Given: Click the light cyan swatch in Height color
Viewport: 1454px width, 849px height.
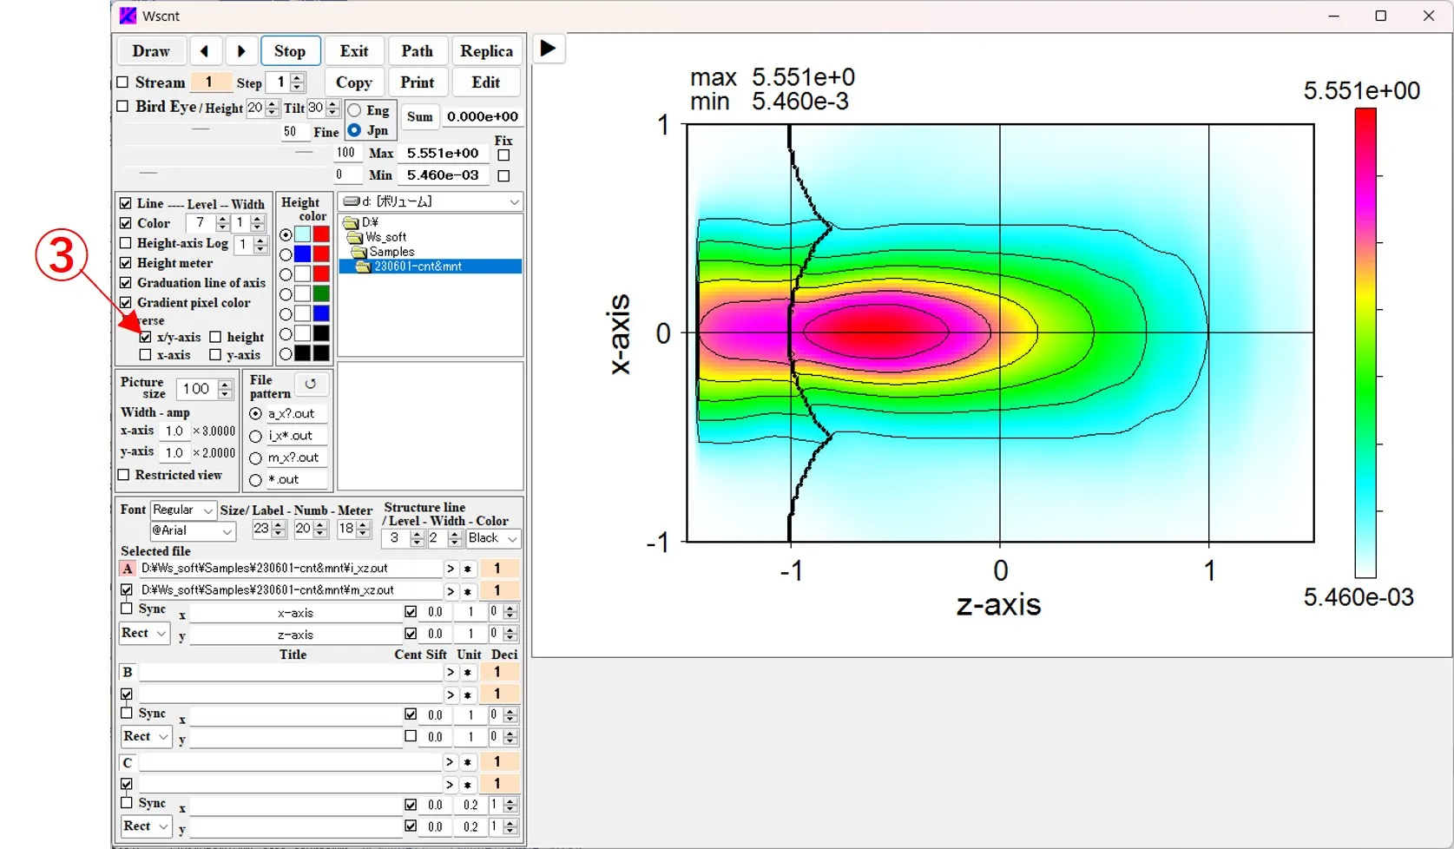Looking at the screenshot, I should pos(302,234).
